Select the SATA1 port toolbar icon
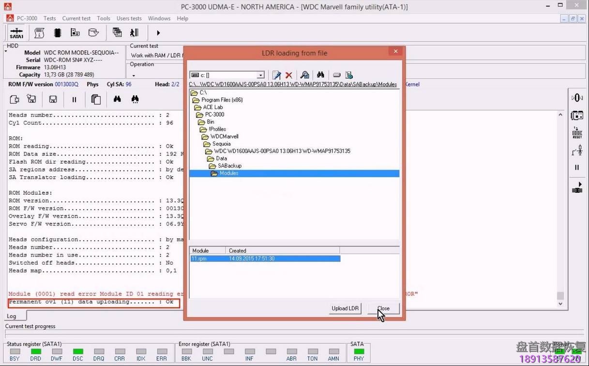The width and height of the screenshot is (589, 366). click(x=16, y=32)
